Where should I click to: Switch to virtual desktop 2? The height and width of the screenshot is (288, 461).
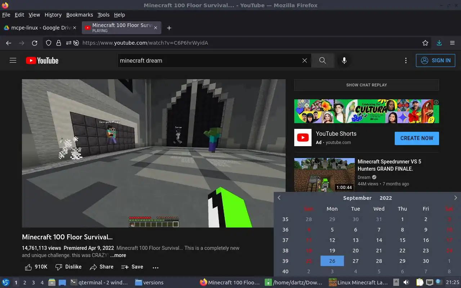25,283
